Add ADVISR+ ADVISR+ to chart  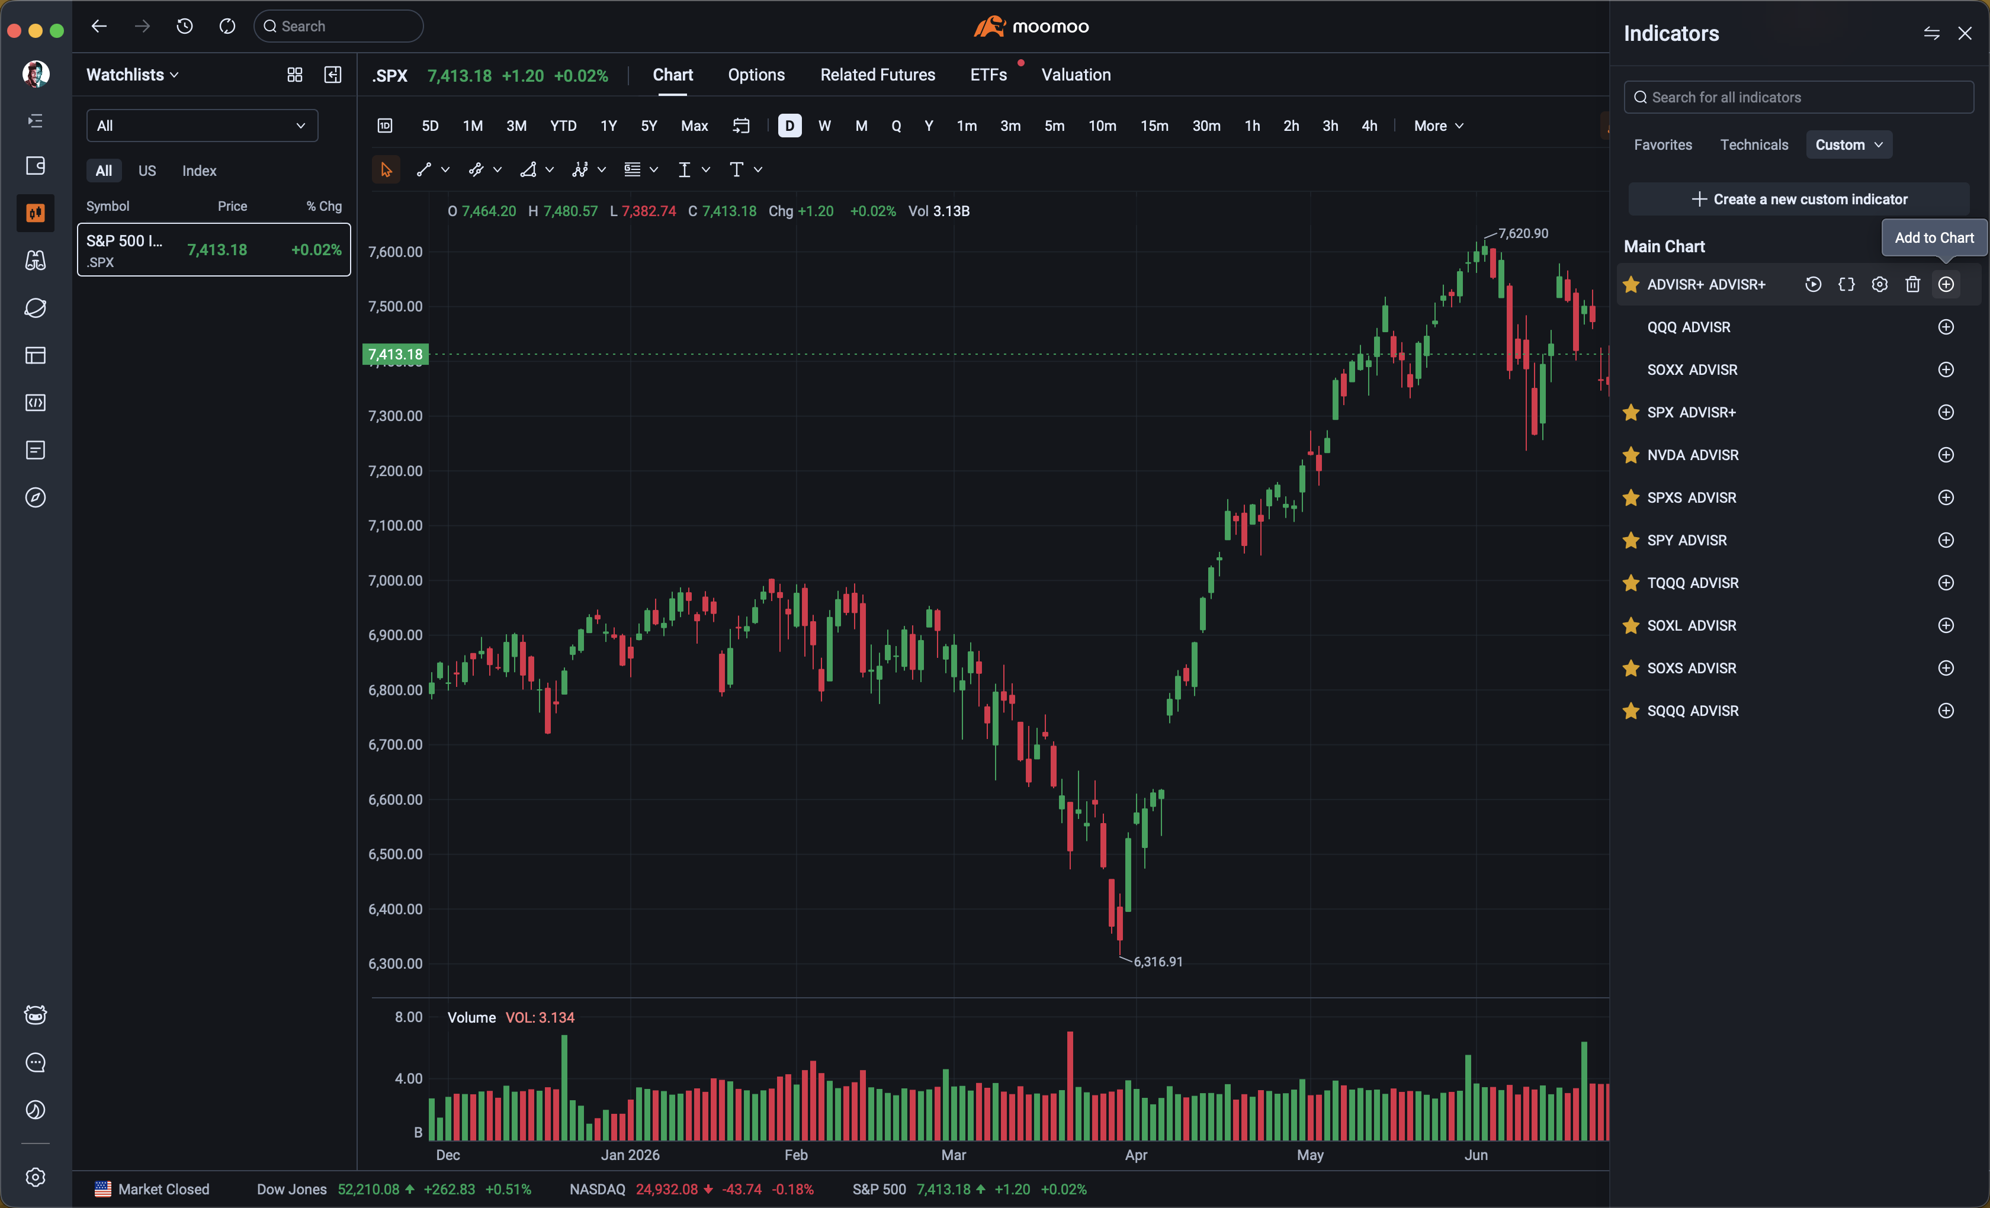pyautogui.click(x=1946, y=284)
